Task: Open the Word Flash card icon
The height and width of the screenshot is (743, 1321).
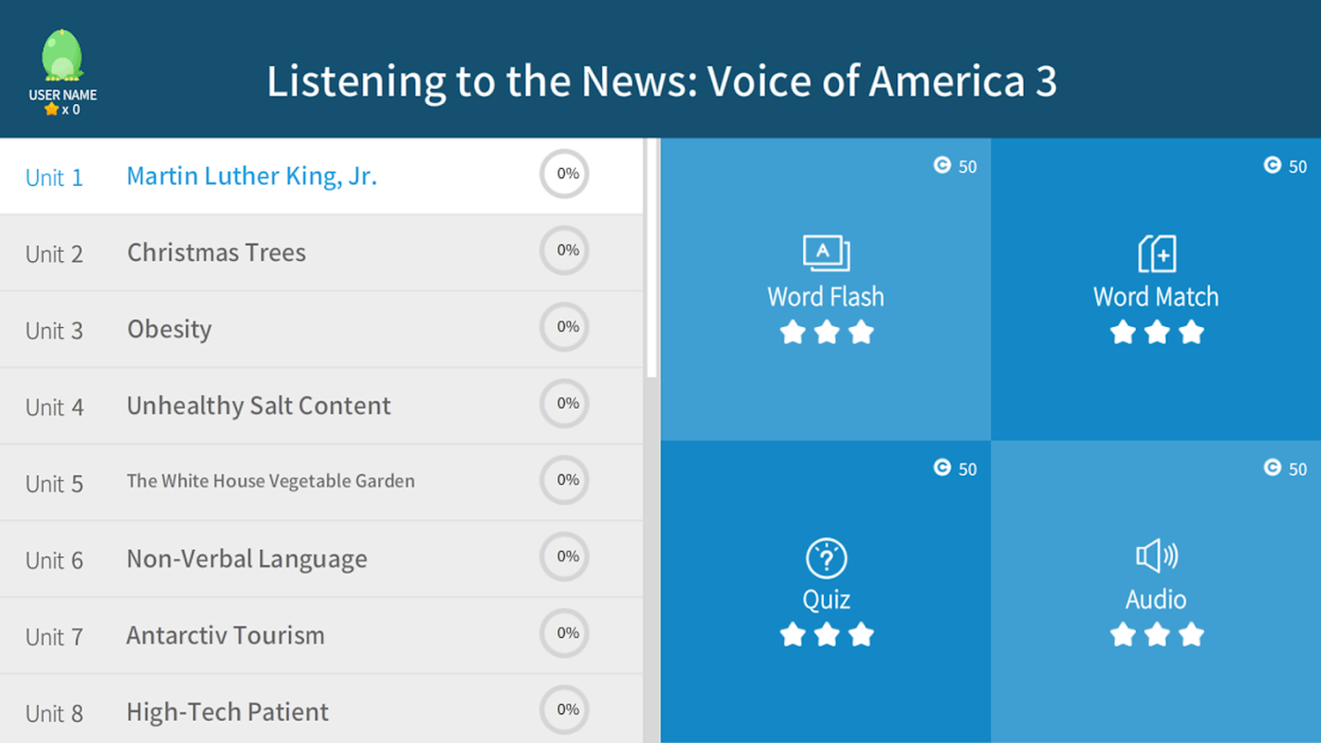Action: (826, 253)
